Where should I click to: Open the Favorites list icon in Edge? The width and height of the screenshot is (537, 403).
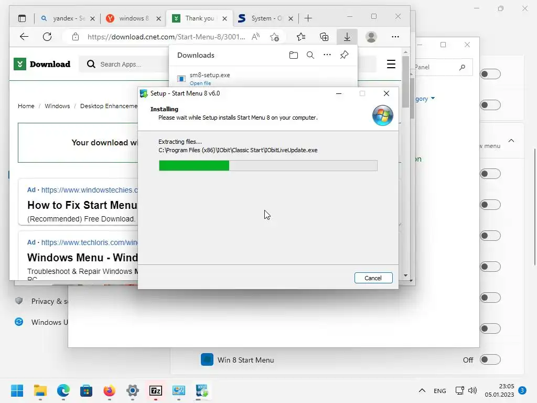300,37
